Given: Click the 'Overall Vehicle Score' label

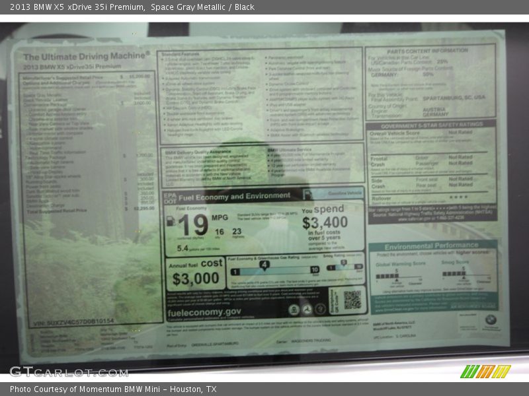Looking at the screenshot, I should pos(394,133).
